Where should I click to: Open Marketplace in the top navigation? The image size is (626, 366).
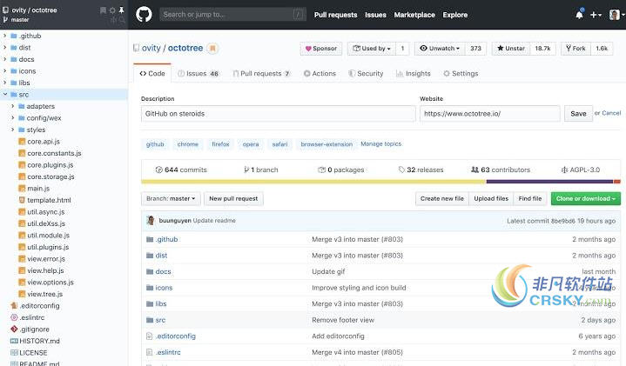(x=414, y=15)
